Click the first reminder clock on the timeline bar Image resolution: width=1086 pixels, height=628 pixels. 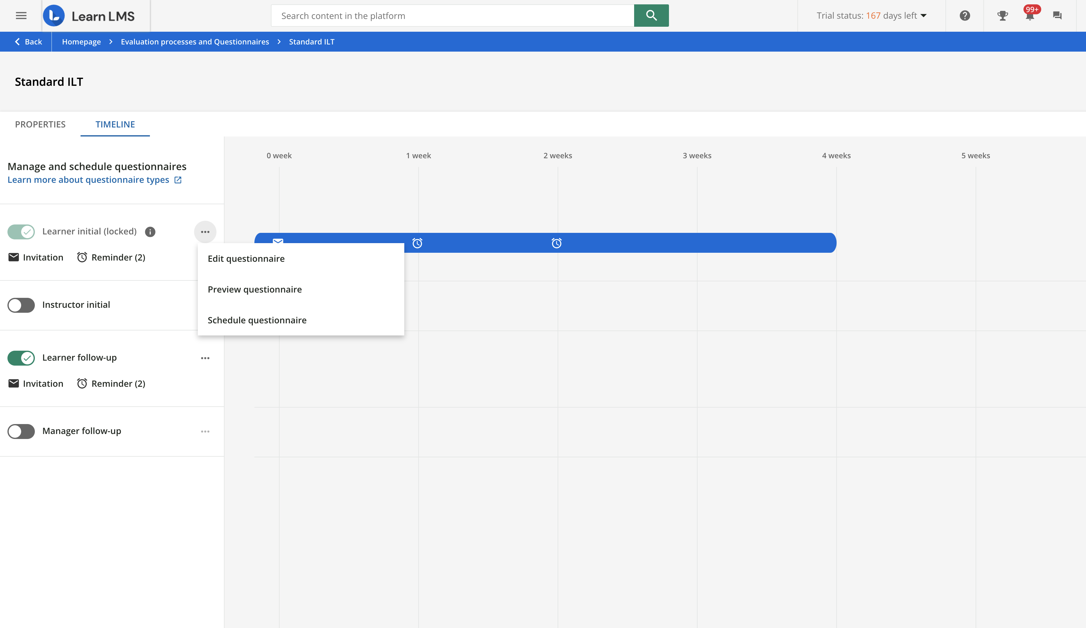(417, 243)
